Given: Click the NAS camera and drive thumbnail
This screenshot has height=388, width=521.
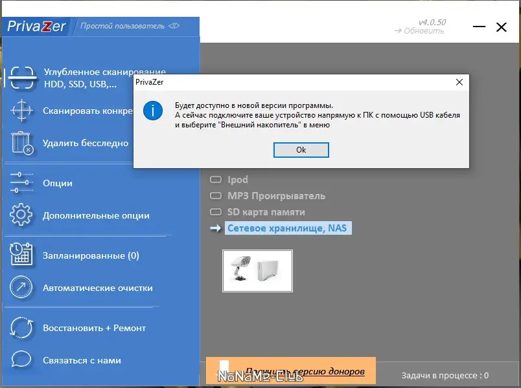Looking at the screenshot, I should pos(257,271).
